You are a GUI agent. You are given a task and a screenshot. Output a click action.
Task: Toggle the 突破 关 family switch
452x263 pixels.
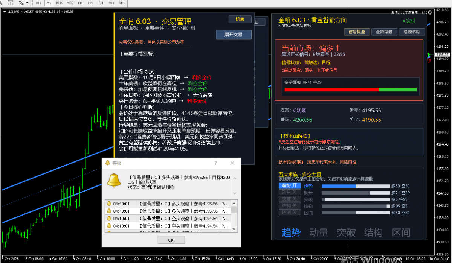(290, 199)
